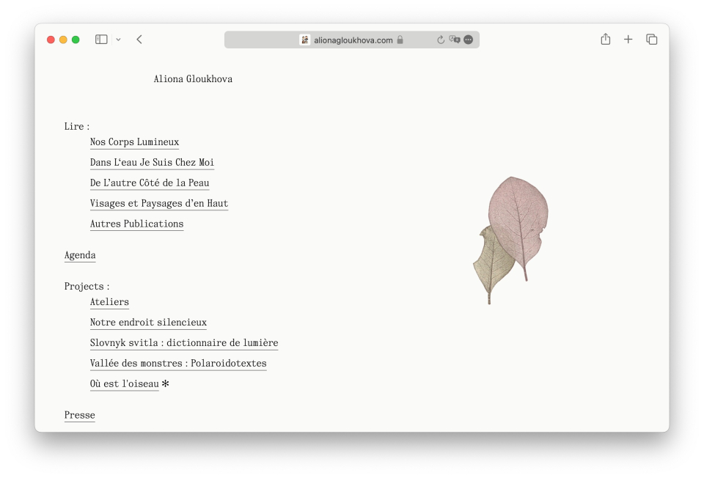Go to the Agenda page
The image size is (704, 478).
tap(80, 255)
